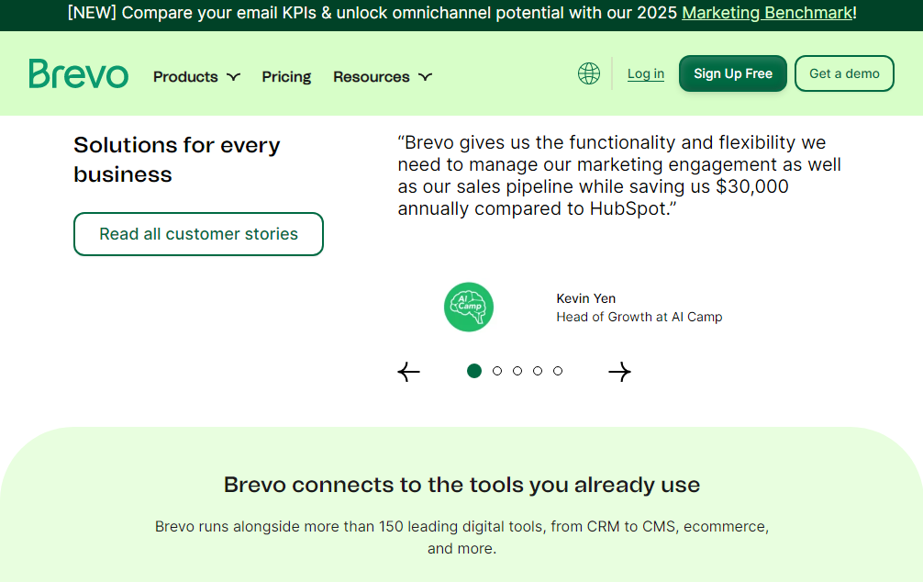Select the second carousel dot
Viewport: 923px width, 582px height.
point(497,371)
